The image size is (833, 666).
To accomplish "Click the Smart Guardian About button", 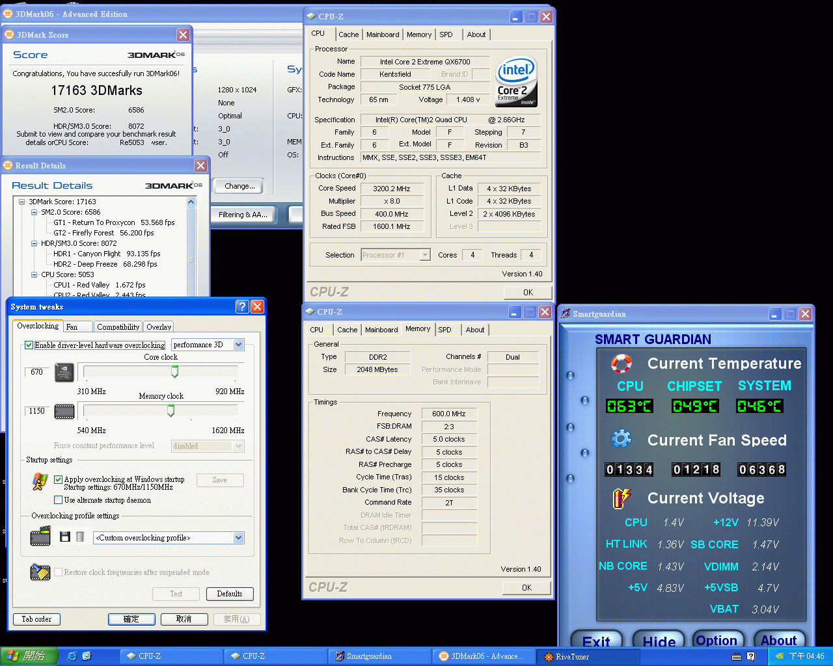I will (x=778, y=640).
